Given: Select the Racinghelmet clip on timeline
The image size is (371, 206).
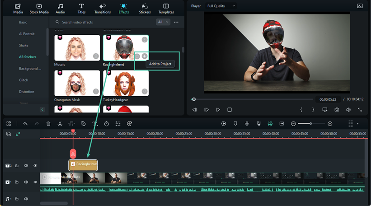Looking at the screenshot, I should click(x=83, y=165).
